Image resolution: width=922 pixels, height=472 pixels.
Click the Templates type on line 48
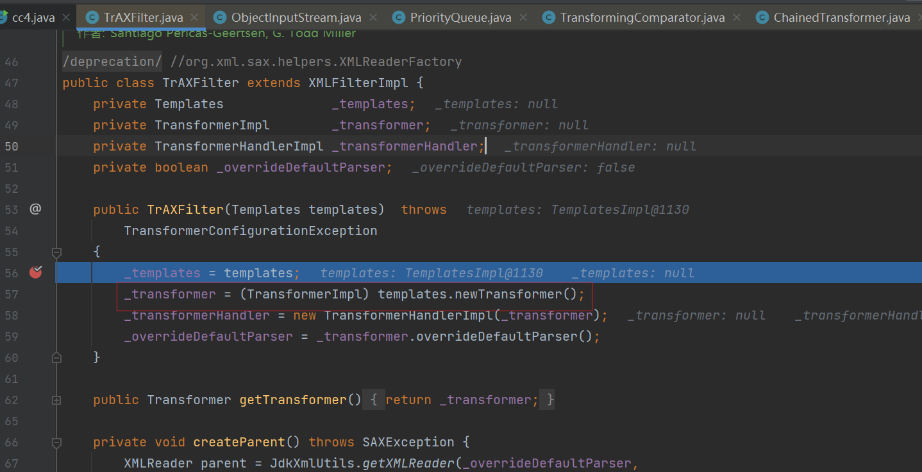pos(189,104)
